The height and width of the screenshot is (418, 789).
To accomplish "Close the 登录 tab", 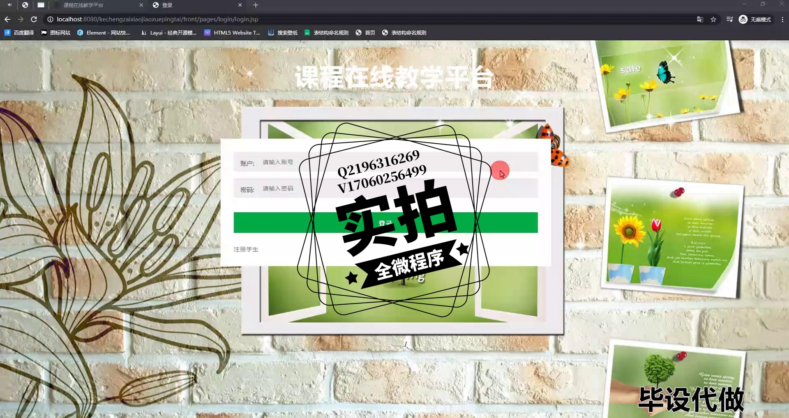I will (240, 5).
